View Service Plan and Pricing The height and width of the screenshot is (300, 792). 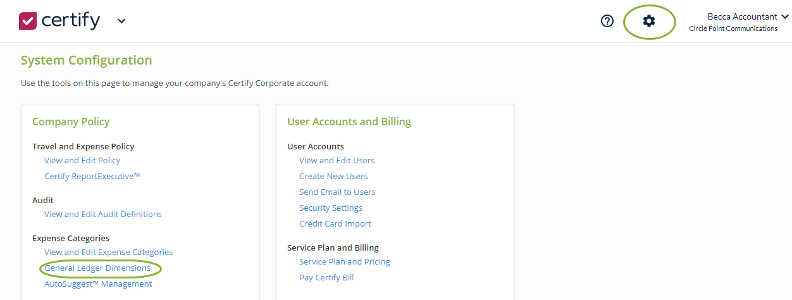[x=345, y=262]
